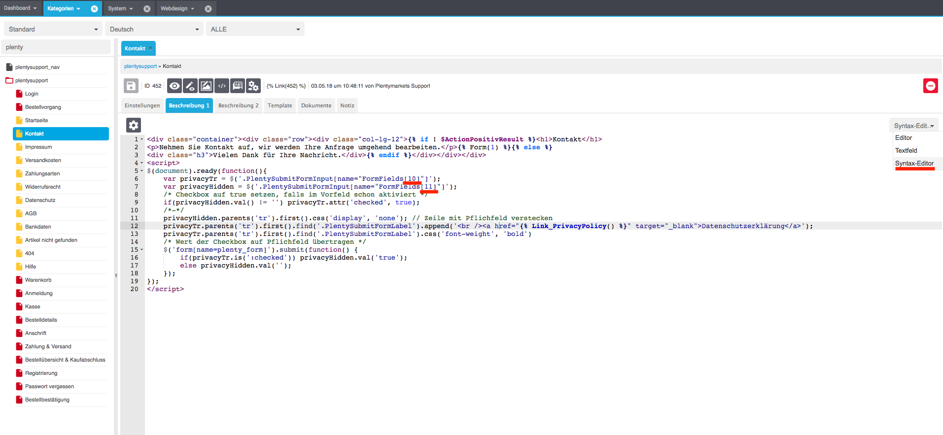The image size is (943, 435).
Task: Click the eye preview icon in toolbar
Action: tap(175, 86)
